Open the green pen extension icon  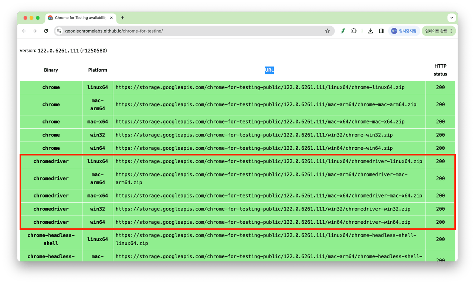343,31
